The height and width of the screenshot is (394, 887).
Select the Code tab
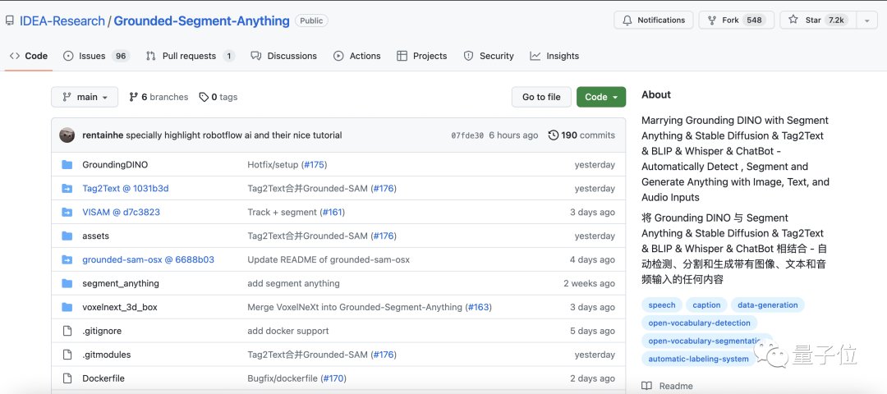[29, 56]
